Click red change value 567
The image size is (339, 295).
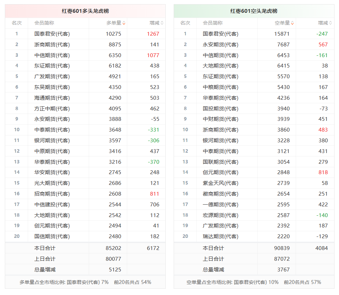[x=323, y=45]
